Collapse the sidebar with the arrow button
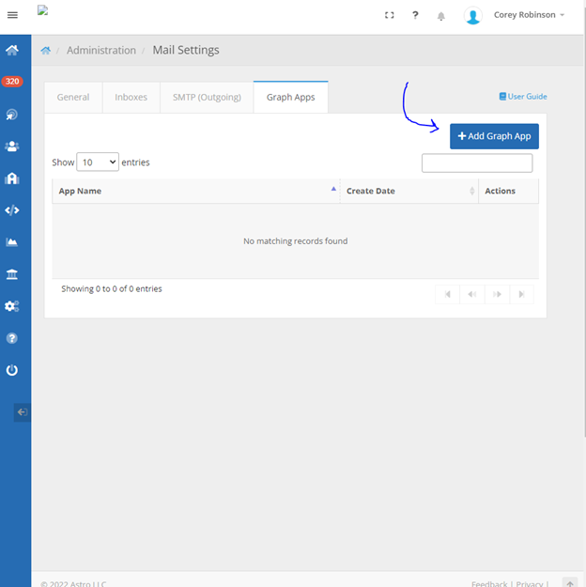The width and height of the screenshot is (586, 587). pos(23,412)
